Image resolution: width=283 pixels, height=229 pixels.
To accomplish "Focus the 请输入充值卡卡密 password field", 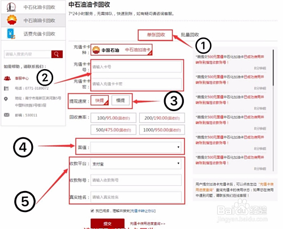I will tap(136, 84).
